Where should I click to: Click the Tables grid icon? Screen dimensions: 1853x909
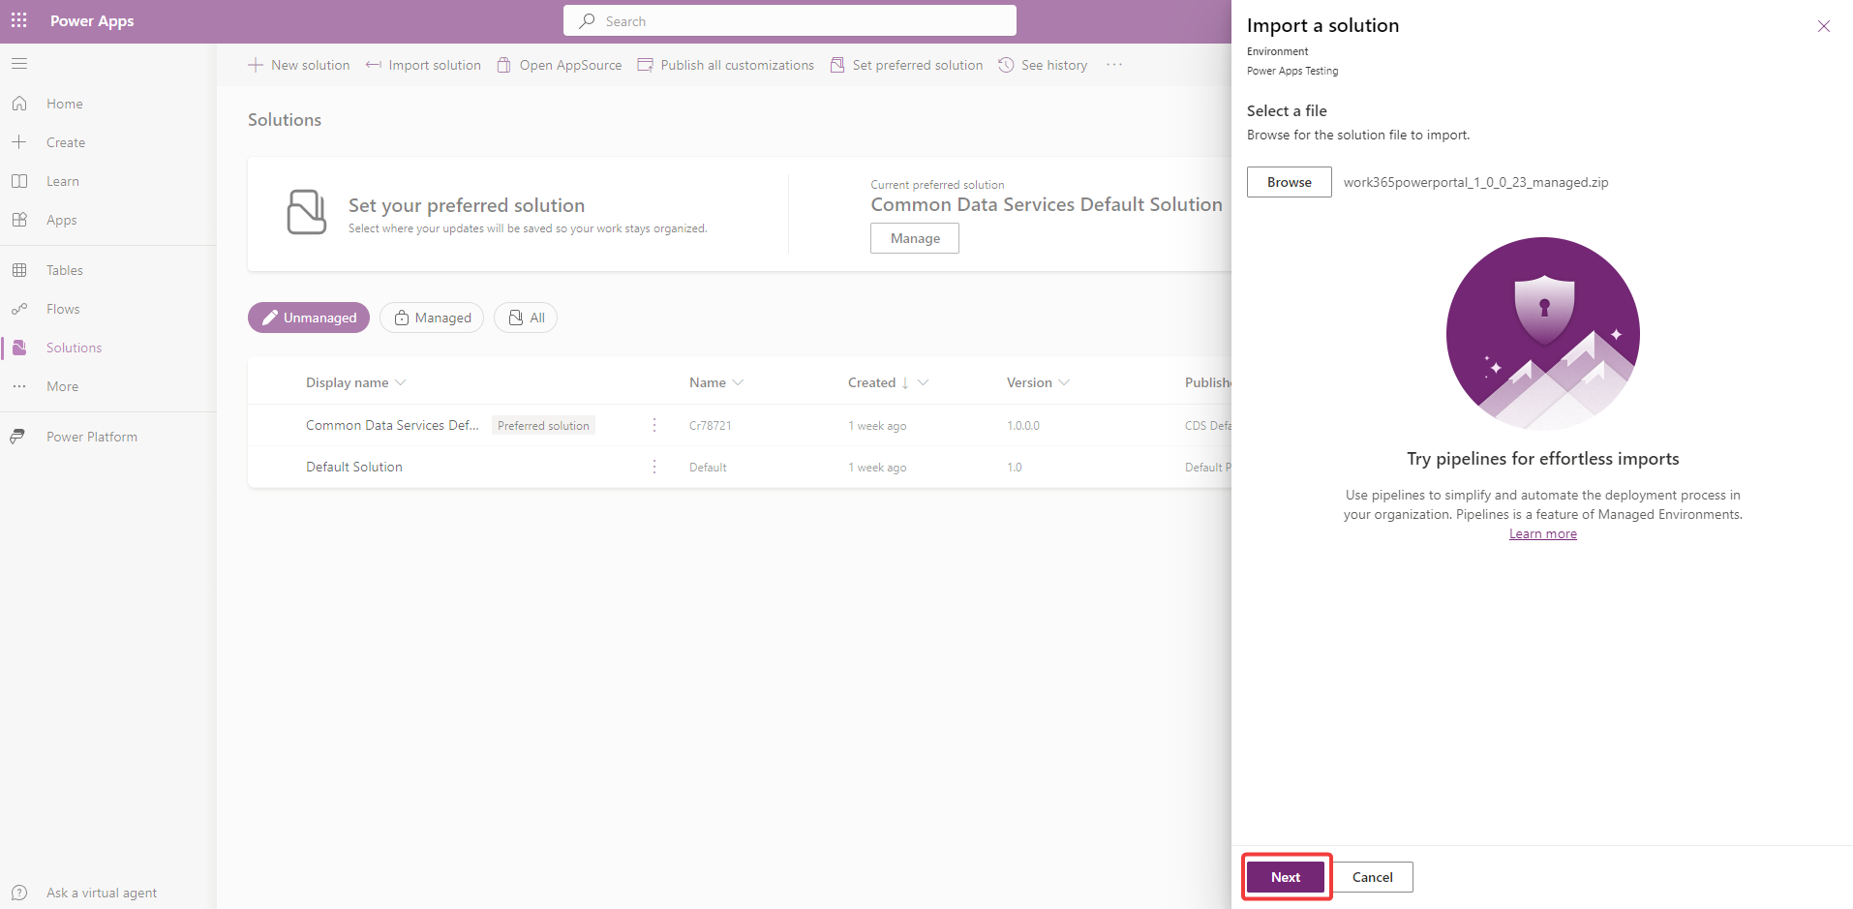pyautogui.click(x=19, y=270)
